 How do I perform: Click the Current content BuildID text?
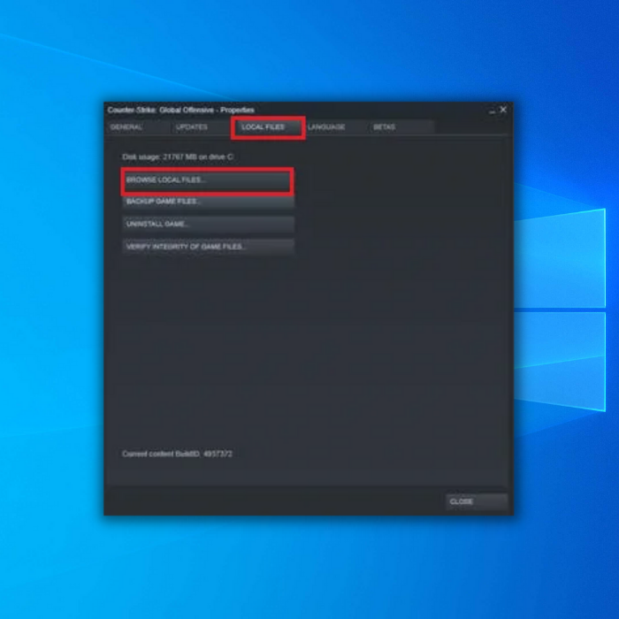(177, 454)
